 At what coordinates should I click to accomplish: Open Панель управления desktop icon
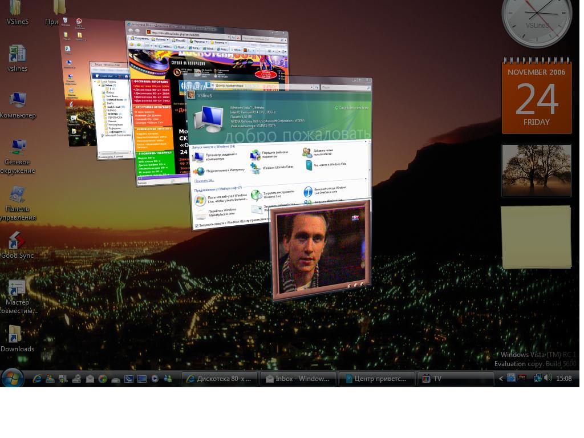(17, 204)
